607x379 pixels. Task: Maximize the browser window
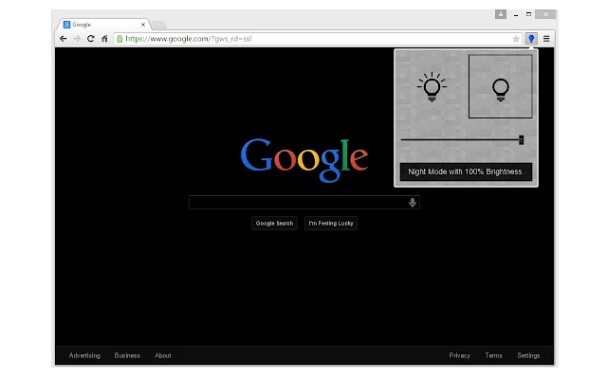click(528, 14)
